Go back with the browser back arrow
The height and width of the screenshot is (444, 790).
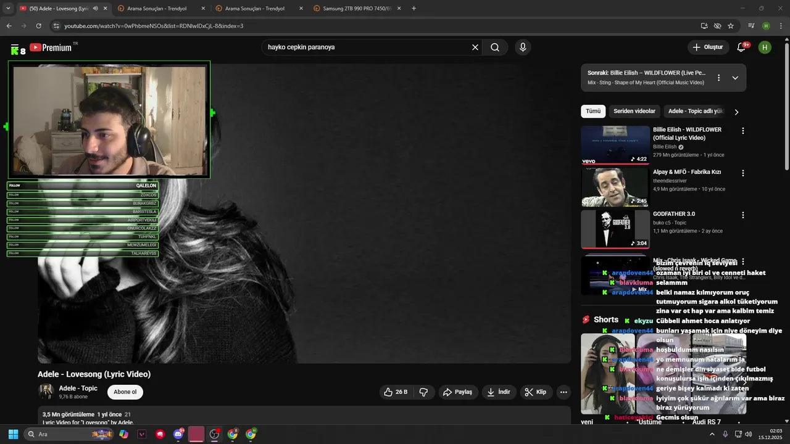(9, 26)
